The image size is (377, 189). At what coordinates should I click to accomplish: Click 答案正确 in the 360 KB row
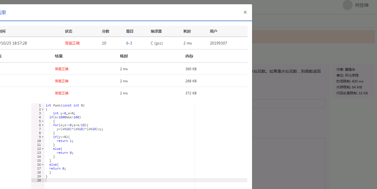coord(61,69)
